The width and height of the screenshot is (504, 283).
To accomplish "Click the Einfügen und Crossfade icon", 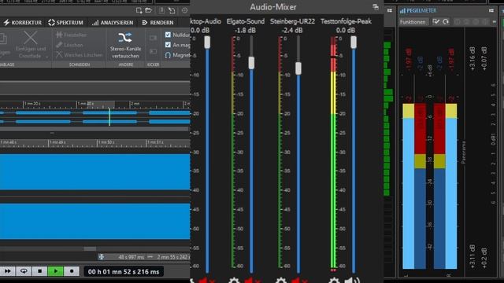I will [31, 38].
